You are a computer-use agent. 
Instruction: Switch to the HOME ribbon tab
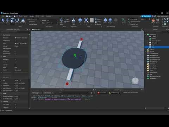[26, 16]
